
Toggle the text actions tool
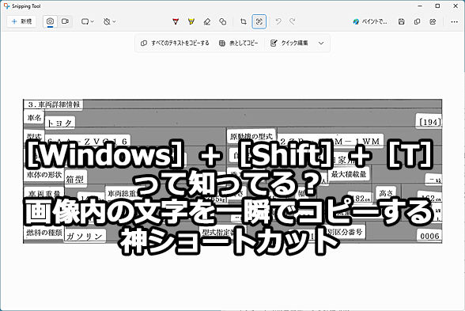(259, 21)
